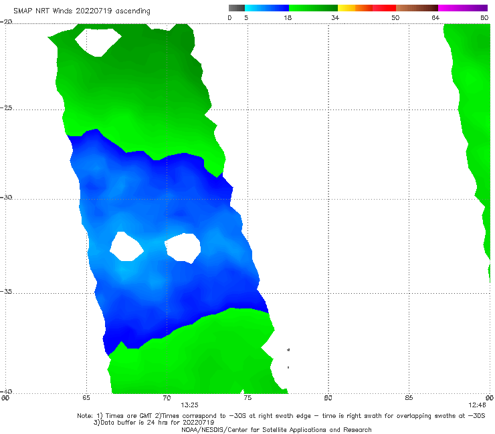Click the brown 50–64 color bar segment
495x434 pixels.
click(x=417, y=8)
